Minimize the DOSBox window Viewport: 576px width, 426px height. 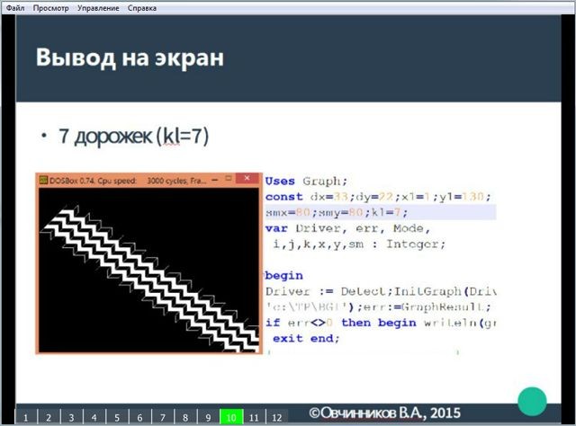click(215, 180)
